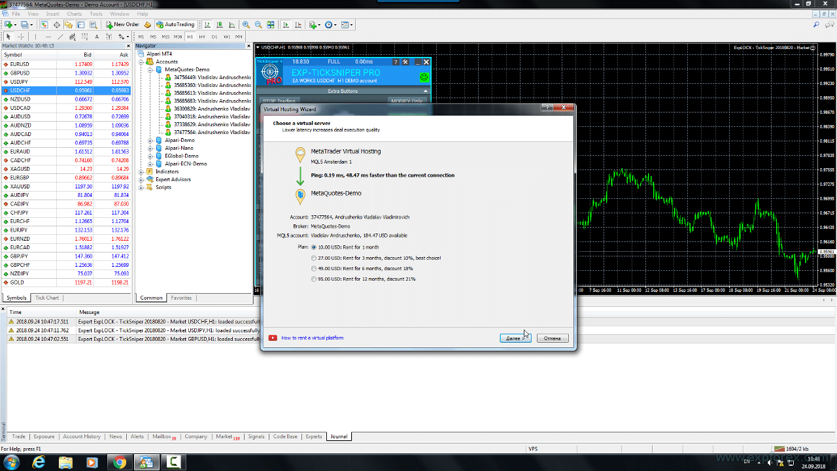Switch timeframe to M15
837x471 pixels.
point(165,37)
